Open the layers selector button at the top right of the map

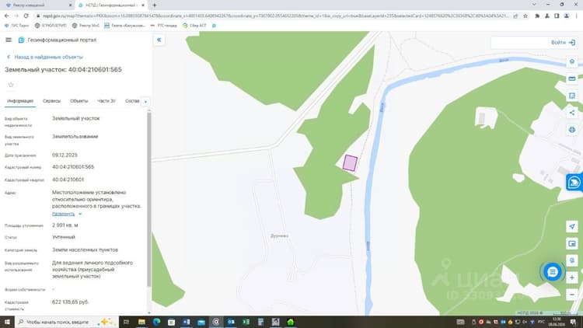[x=572, y=61]
